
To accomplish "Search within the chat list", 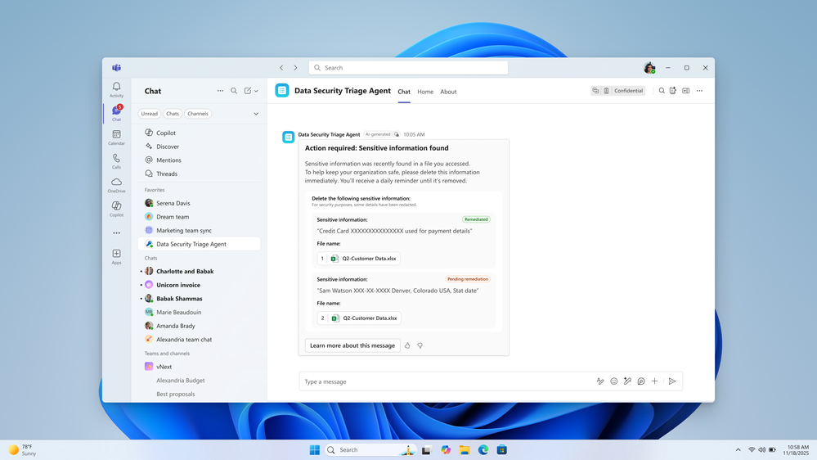I will 234,91.
